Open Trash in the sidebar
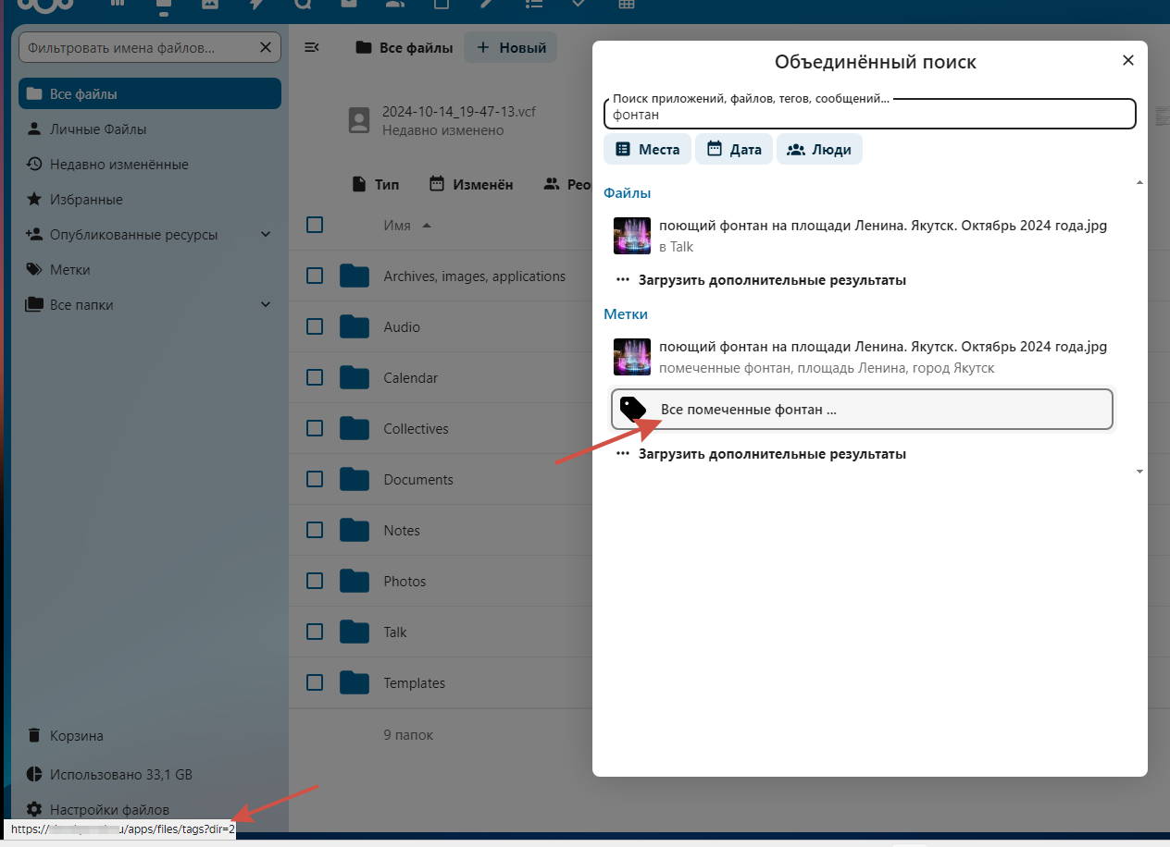Viewport: 1170px width, 847px height. point(77,736)
